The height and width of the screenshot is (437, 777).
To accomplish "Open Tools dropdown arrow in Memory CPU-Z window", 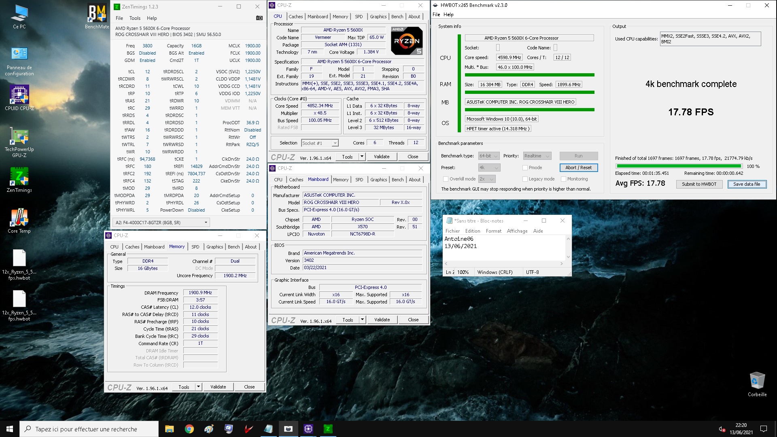I will [198, 387].
